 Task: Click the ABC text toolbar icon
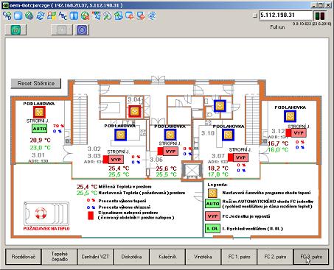click(x=63, y=16)
